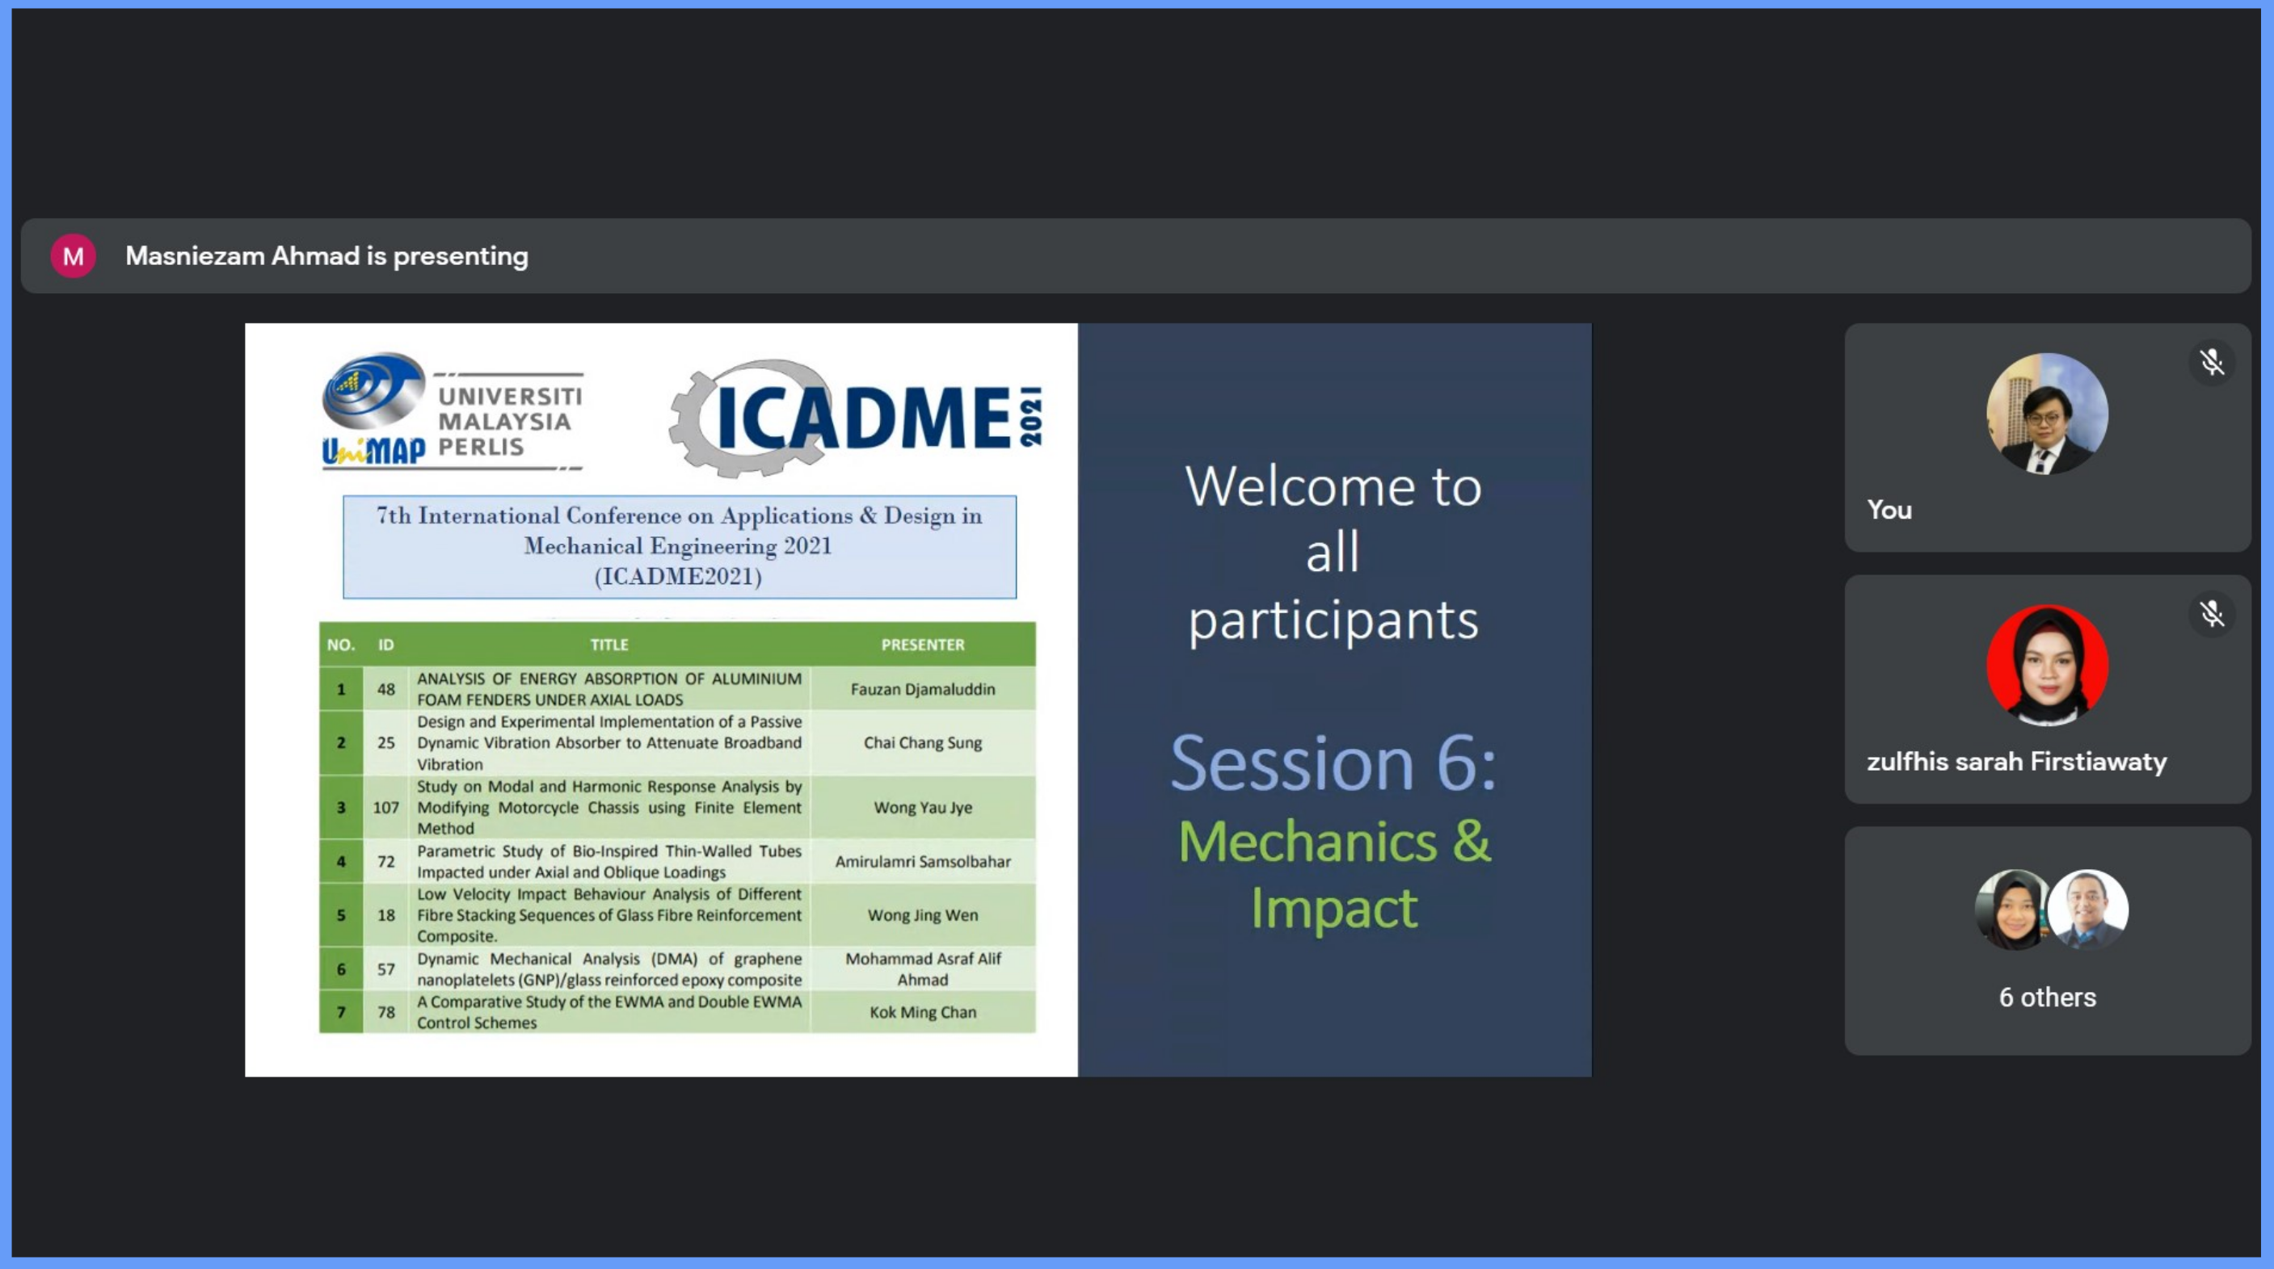Click table row 1 presenter Fauzan Djamaluddin
The width and height of the screenshot is (2274, 1269).
coord(923,688)
